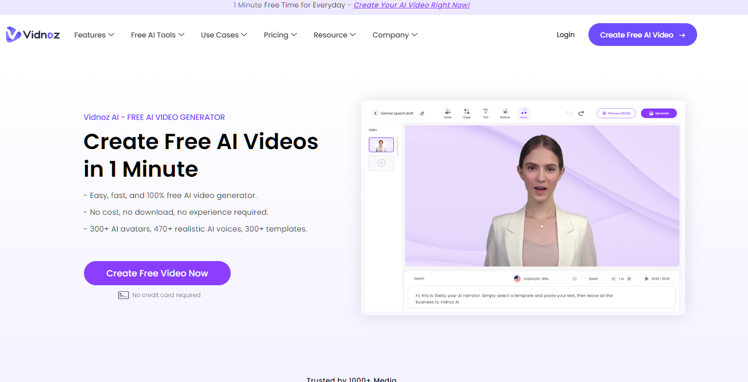
Task: Click the slides panel scrollbar
Action: point(397,146)
